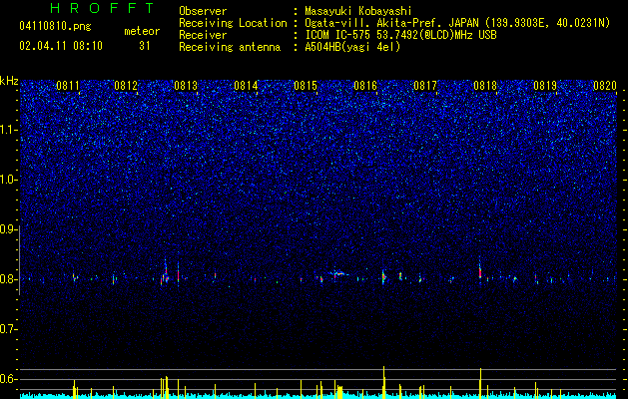The height and width of the screenshot is (399, 628).
Task: Click the Receiver label
Action: point(203,35)
